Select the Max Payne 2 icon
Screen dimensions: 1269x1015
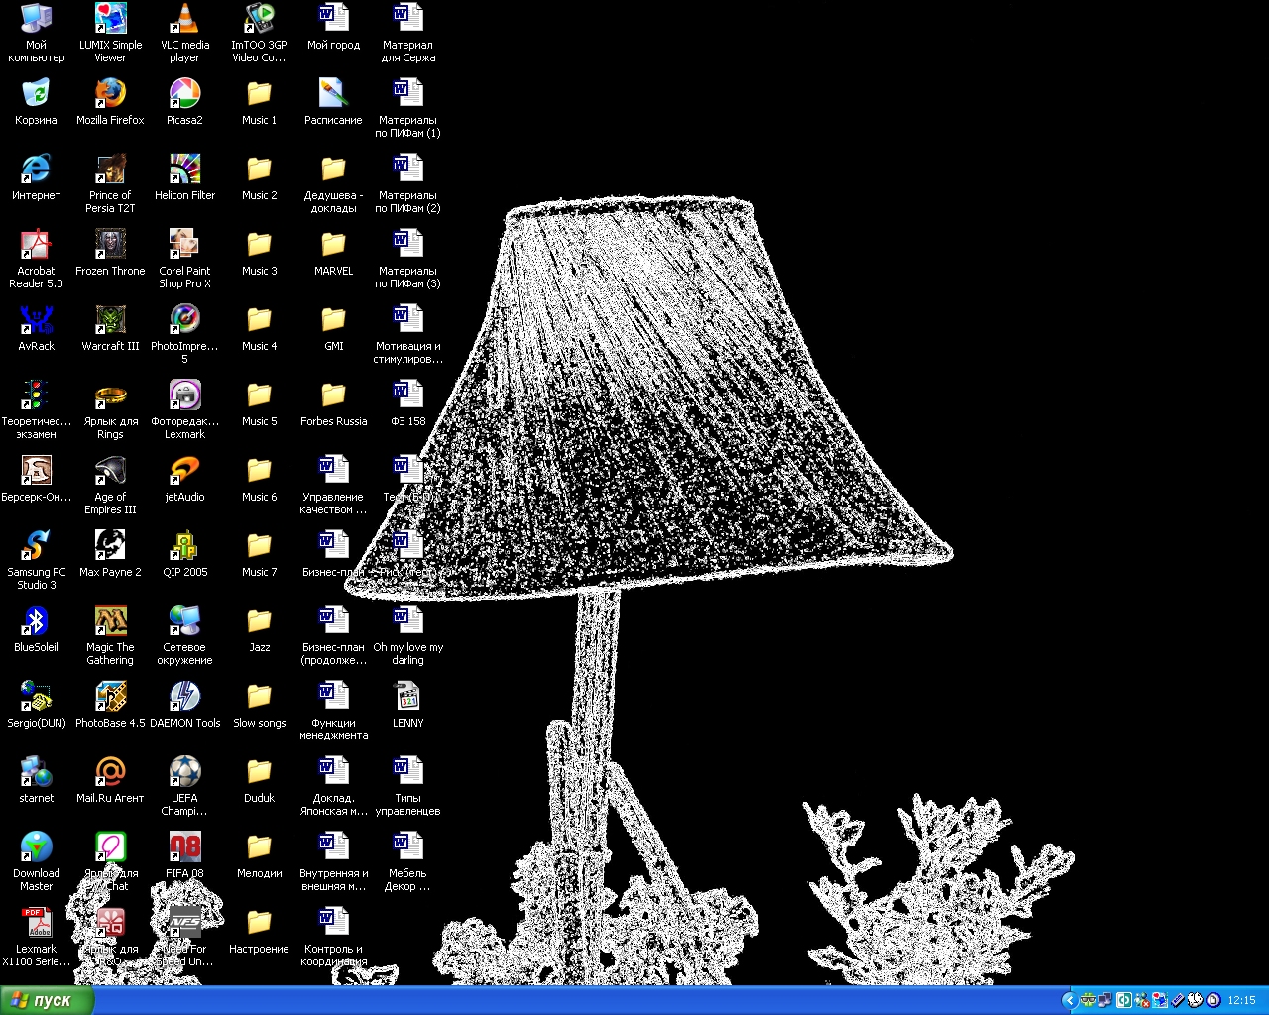[110, 546]
